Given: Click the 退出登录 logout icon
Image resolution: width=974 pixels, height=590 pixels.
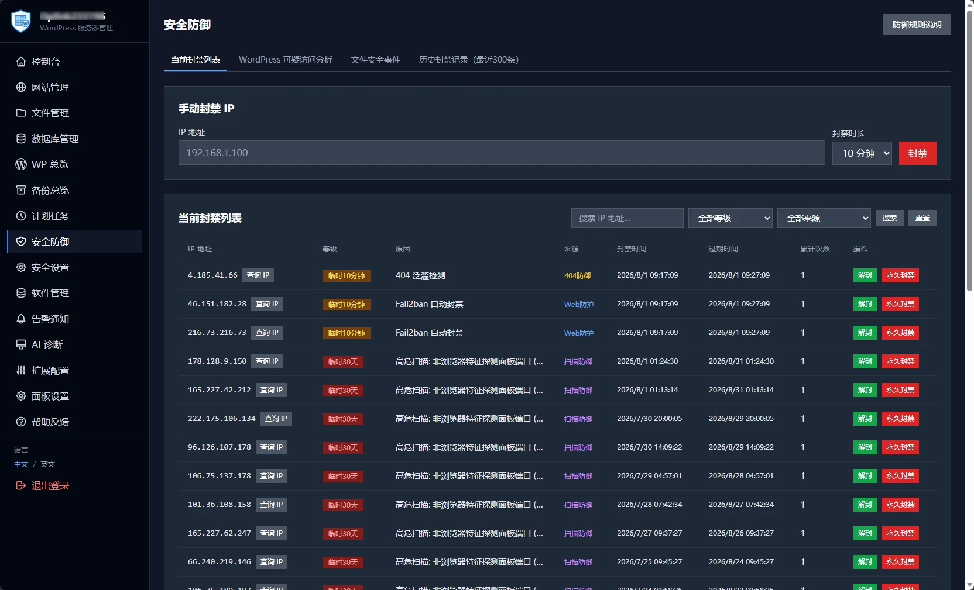Looking at the screenshot, I should pyautogui.click(x=21, y=485).
